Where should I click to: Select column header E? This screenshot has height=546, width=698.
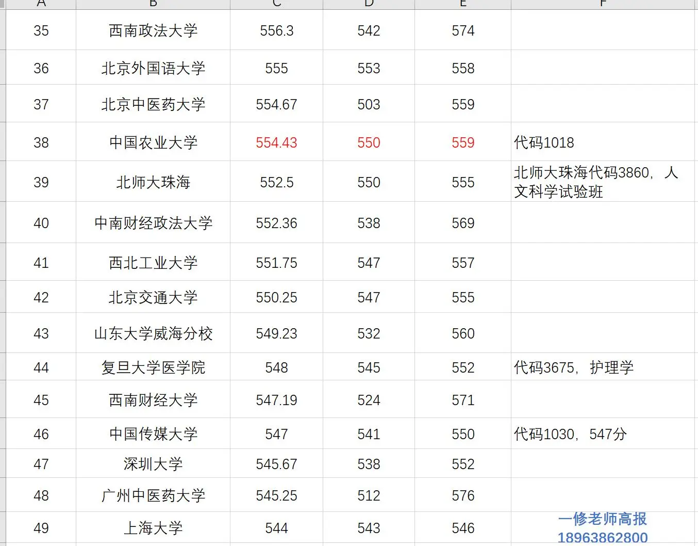462,4
